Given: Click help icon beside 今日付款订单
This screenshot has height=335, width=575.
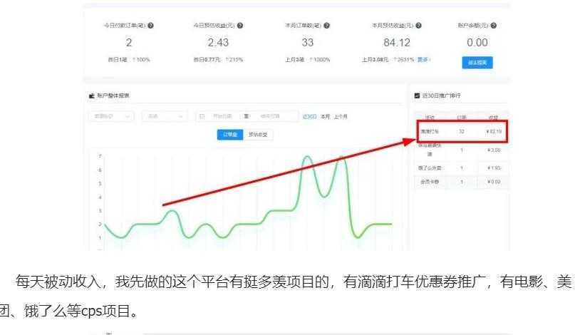Looking at the screenshot, I should (151, 26).
